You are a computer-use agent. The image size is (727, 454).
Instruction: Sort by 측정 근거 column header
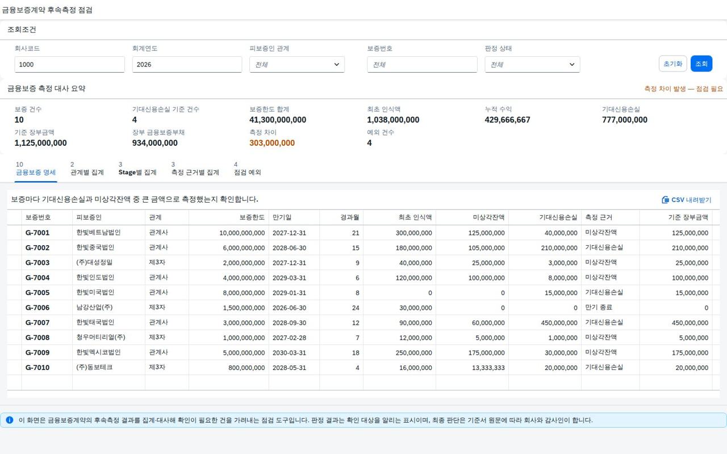[611, 217]
